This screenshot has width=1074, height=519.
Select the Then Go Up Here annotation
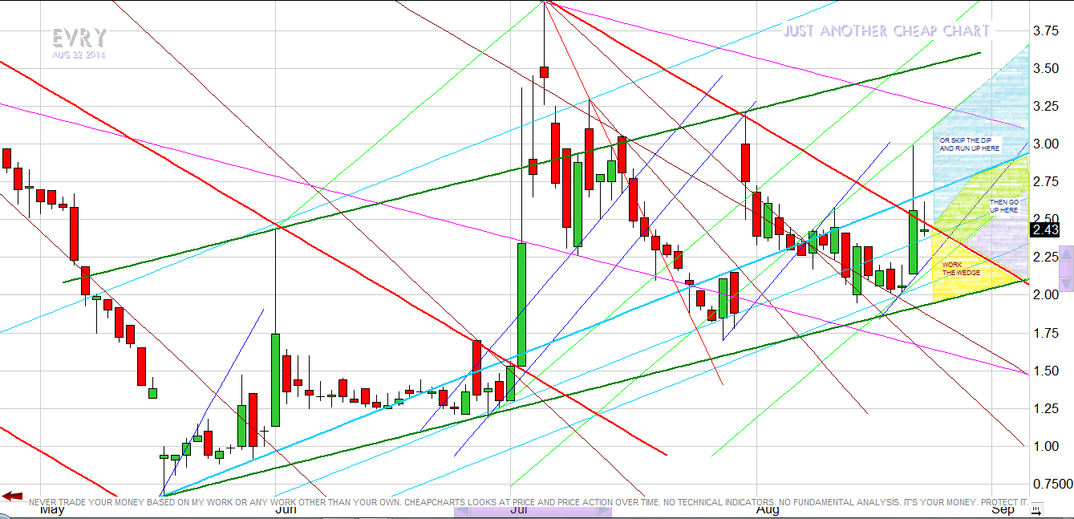(x=1003, y=206)
